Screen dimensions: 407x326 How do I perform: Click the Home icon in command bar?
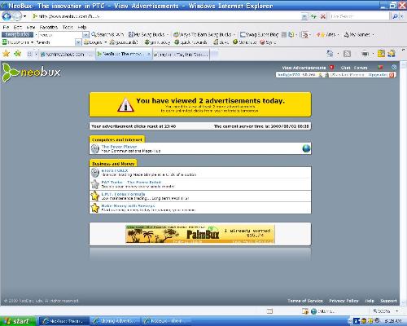point(330,54)
